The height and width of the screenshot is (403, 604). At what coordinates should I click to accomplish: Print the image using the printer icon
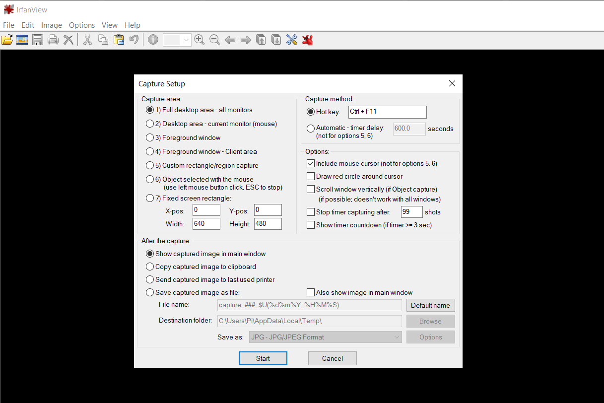(53, 40)
